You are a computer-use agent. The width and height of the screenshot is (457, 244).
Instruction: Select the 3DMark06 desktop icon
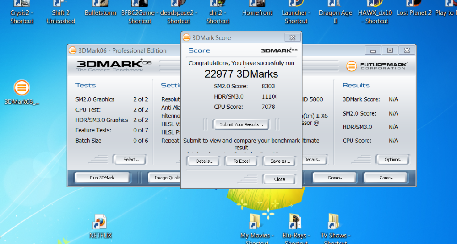[22, 92]
